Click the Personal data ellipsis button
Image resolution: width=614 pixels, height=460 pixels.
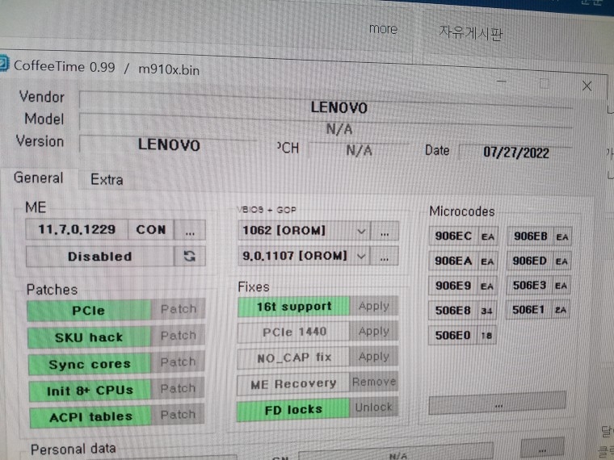coord(542,449)
